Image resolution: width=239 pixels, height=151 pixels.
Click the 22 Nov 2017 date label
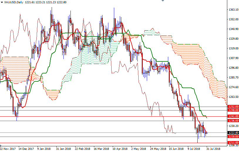coord(8,149)
